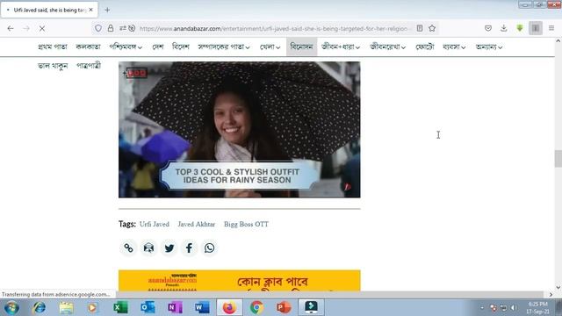Open Save to Pocket button
The image size is (562, 316).
pyautogui.click(x=488, y=28)
